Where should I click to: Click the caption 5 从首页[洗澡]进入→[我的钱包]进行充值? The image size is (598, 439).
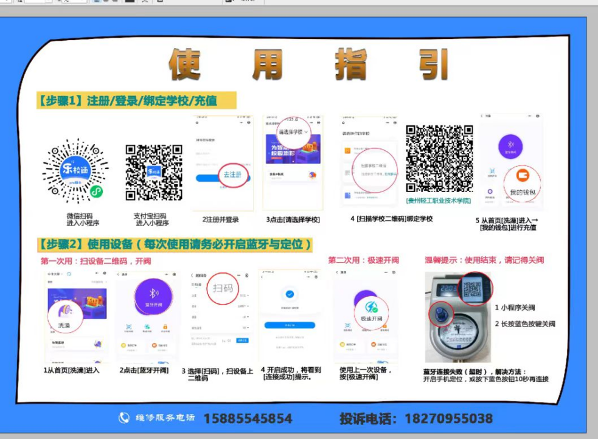(507, 224)
